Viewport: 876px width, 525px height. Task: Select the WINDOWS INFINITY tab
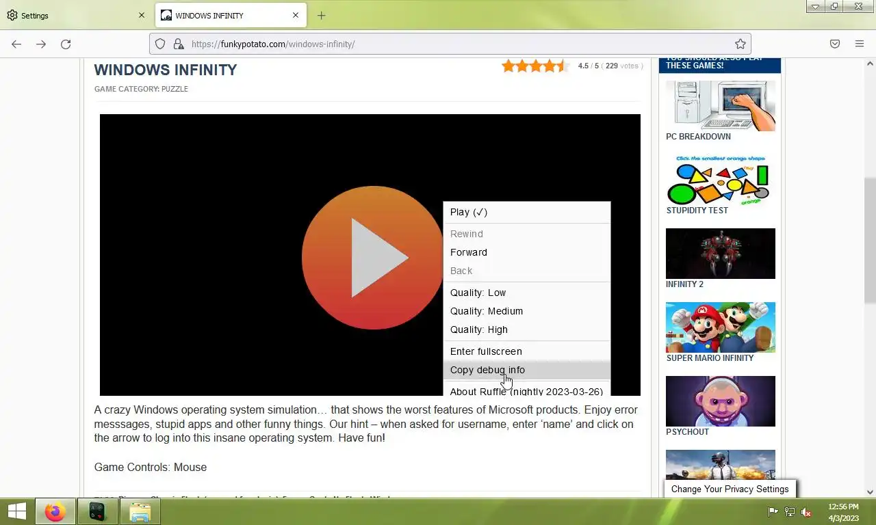point(231,15)
